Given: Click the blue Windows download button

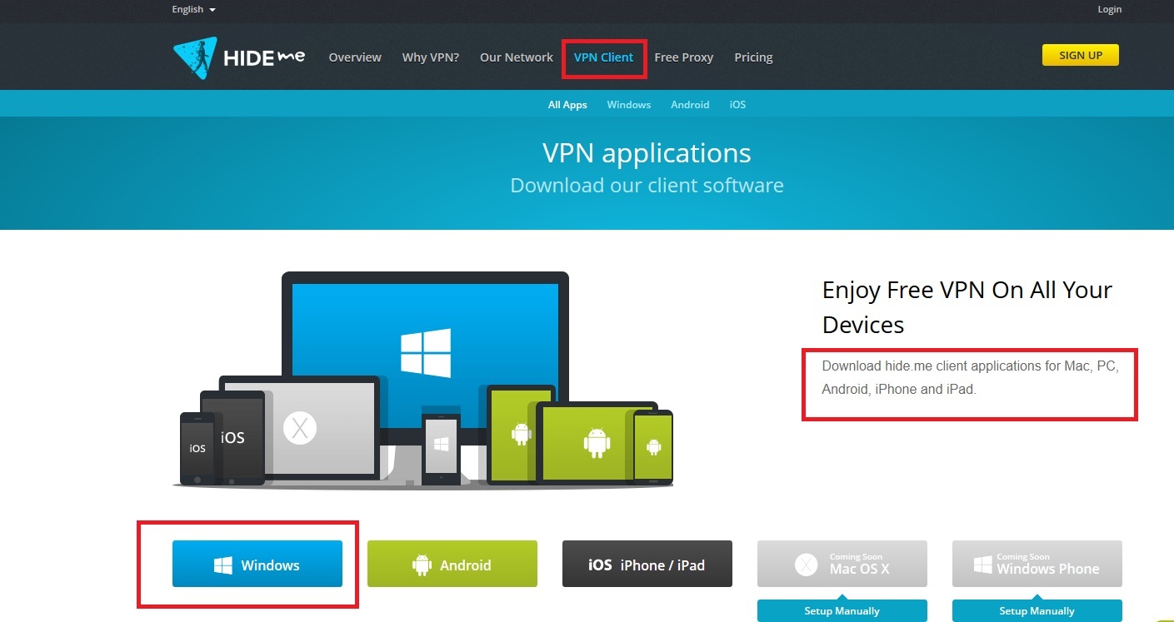Looking at the screenshot, I should (x=257, y=564).
